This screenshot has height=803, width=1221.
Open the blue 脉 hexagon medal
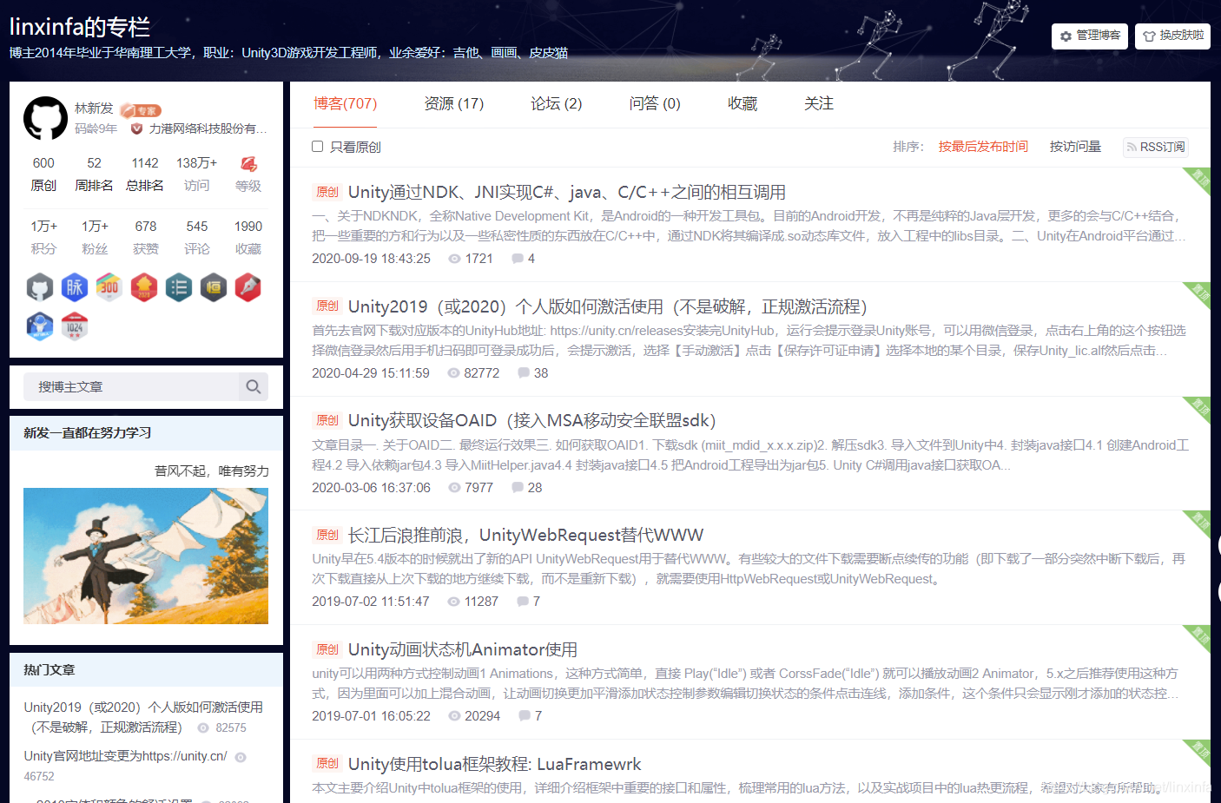point(75,287)
